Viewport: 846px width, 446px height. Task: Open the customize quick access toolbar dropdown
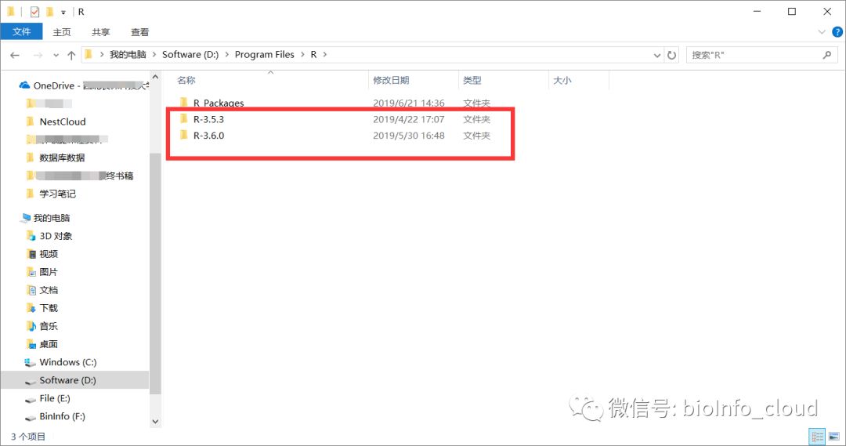coord(63,12)
